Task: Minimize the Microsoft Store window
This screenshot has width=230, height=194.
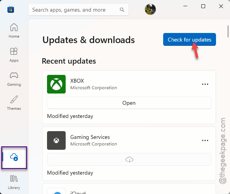Action: coord(185,6)
